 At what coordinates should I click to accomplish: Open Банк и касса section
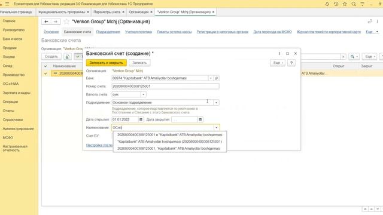tap(12, 39)
